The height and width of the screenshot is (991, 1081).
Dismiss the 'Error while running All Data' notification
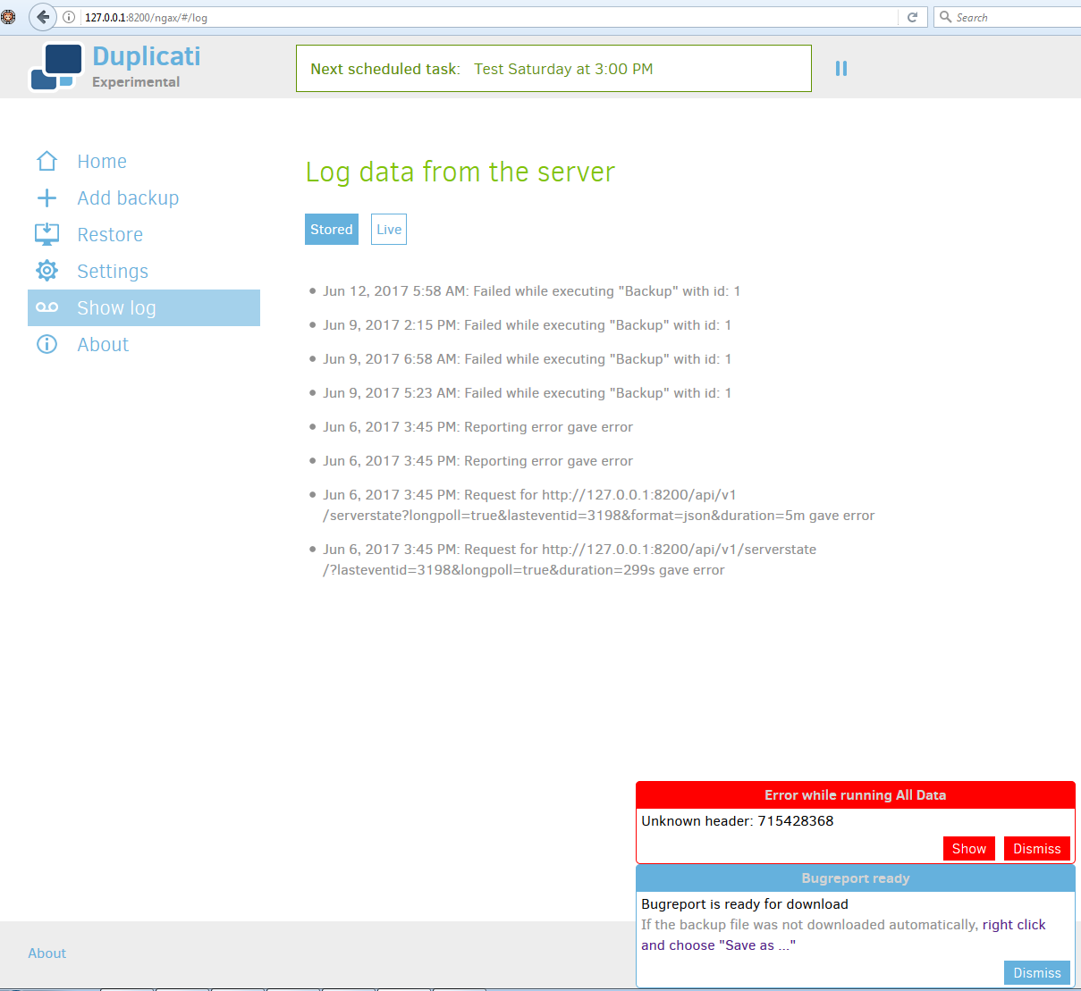click(x=1036, y=848)
